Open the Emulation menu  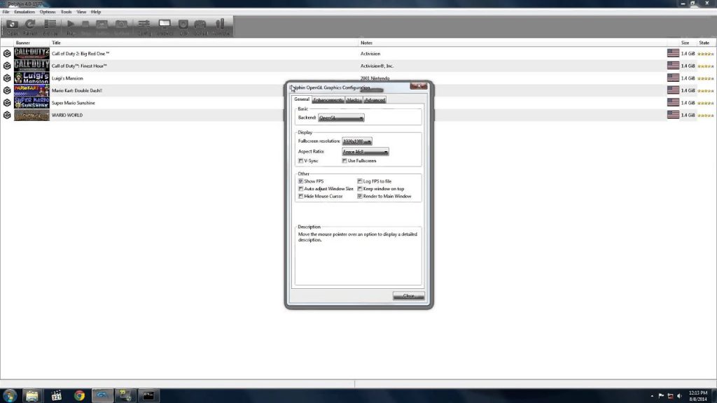pos(25,11)
